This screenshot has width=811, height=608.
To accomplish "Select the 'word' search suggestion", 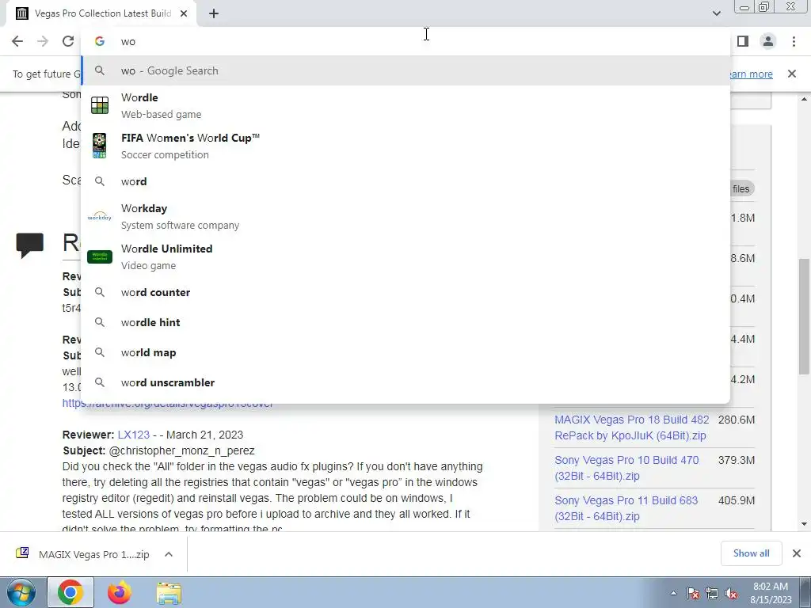I will [x=405, y=181].
